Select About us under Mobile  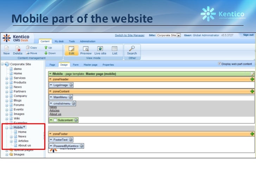point(25,145)
